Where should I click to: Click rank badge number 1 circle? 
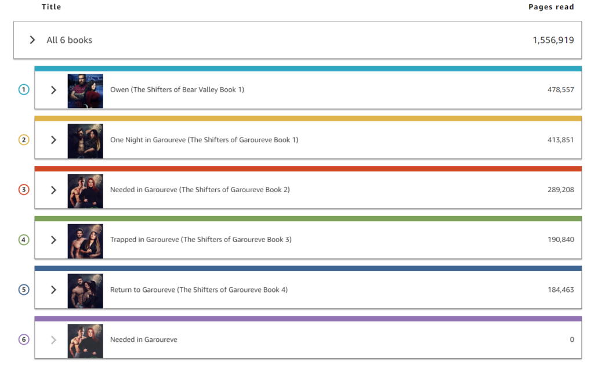click(24, 89)
